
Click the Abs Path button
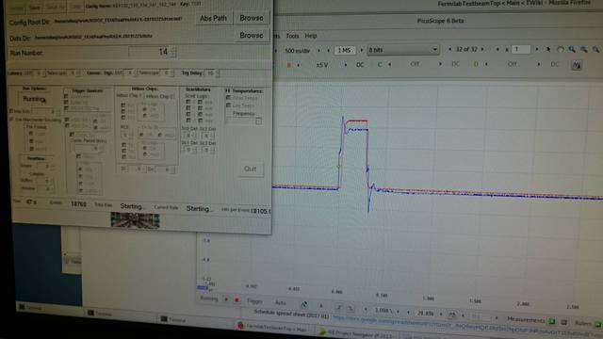pos(214,18)
